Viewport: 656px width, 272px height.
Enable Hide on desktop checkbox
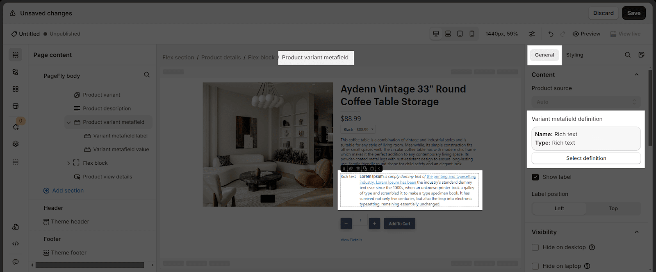[x=535, y=247]
